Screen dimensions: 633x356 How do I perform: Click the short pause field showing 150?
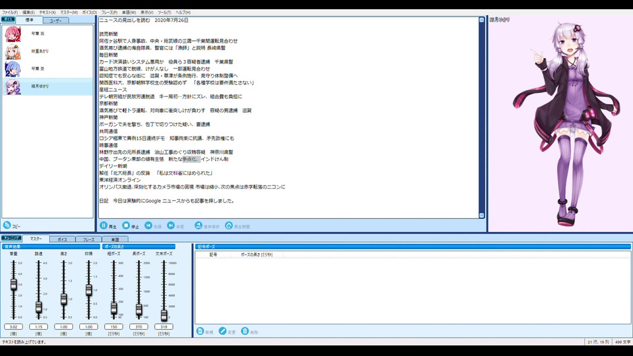click(113, 326)
